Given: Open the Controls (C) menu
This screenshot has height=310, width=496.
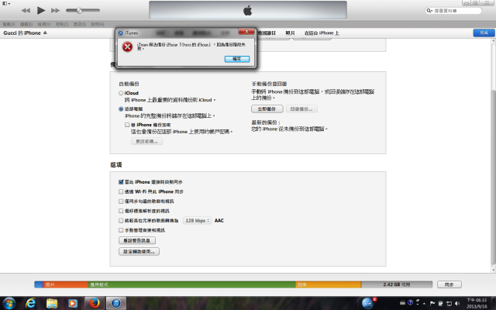Looking at the screenshot, I should point(62,24).
